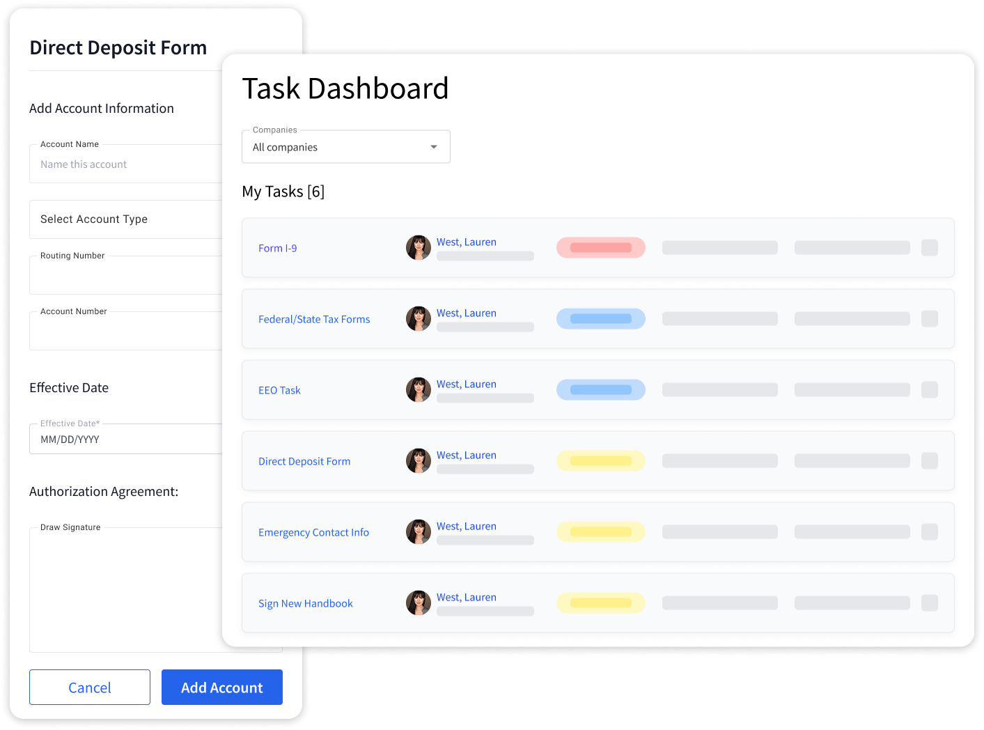Click the yellow status pill for Direct Deposit Form
The width and height of the screenshot is (984, 730).
[600, 461]
